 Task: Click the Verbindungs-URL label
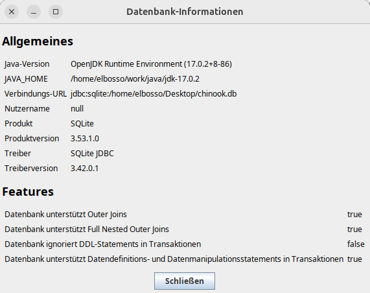point(36,94)
